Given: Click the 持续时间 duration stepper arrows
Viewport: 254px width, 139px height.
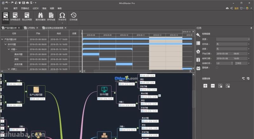Looking at the screenshot, I should pyautogui.click(x=232, y=63).
